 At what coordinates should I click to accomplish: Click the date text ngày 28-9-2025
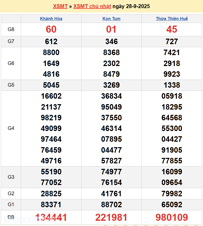[131, 6]
